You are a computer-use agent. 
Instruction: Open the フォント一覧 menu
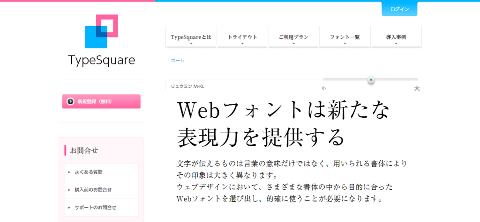pos(345,37)
